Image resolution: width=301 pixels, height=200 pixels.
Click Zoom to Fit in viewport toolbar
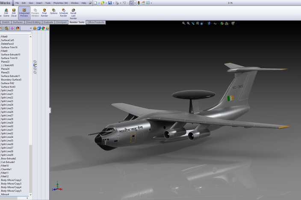[184, 23]
